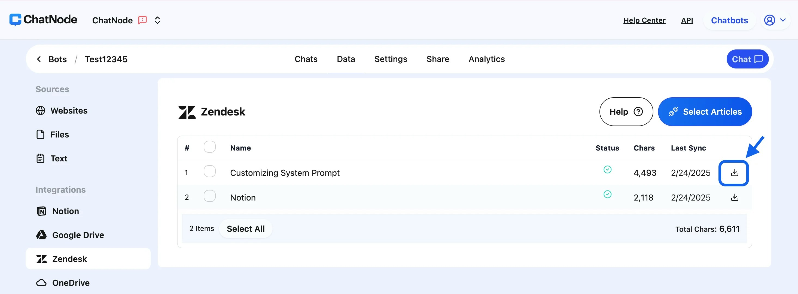Viewport: 798px width, 294px height.
Task: Select the Websites source icon
Action: tap(41, 110)
